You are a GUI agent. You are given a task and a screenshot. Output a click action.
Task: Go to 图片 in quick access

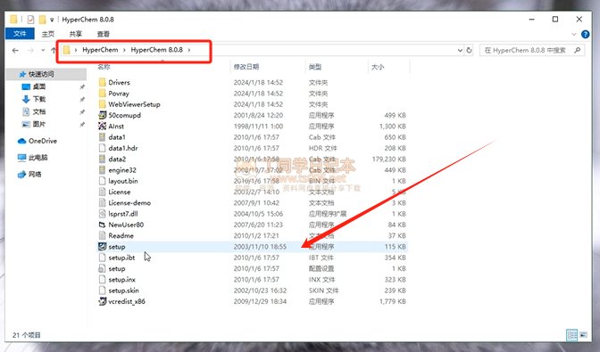(34, 124)
